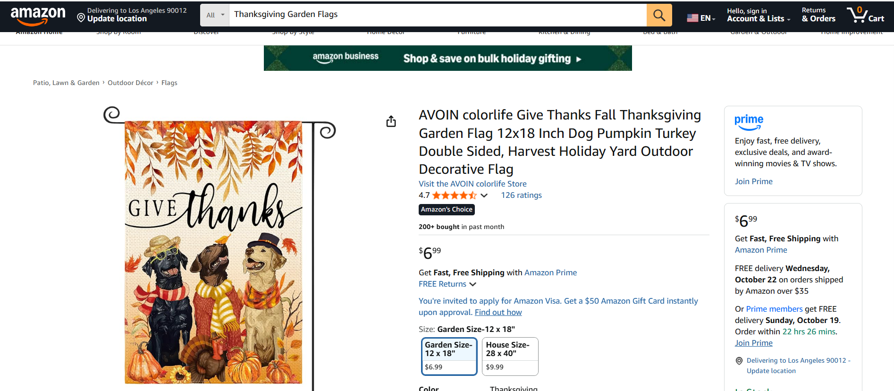Click the location pin Update location
Screen dimensions: 894x391
pos(113,18)
